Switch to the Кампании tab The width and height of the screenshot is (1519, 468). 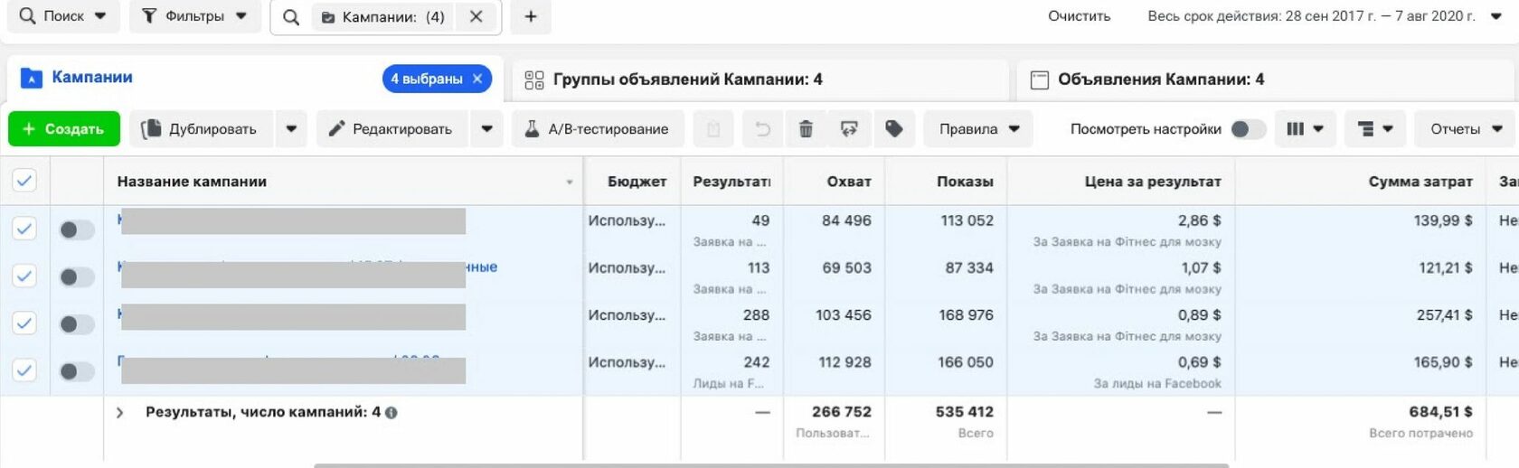tap(91, 78)
